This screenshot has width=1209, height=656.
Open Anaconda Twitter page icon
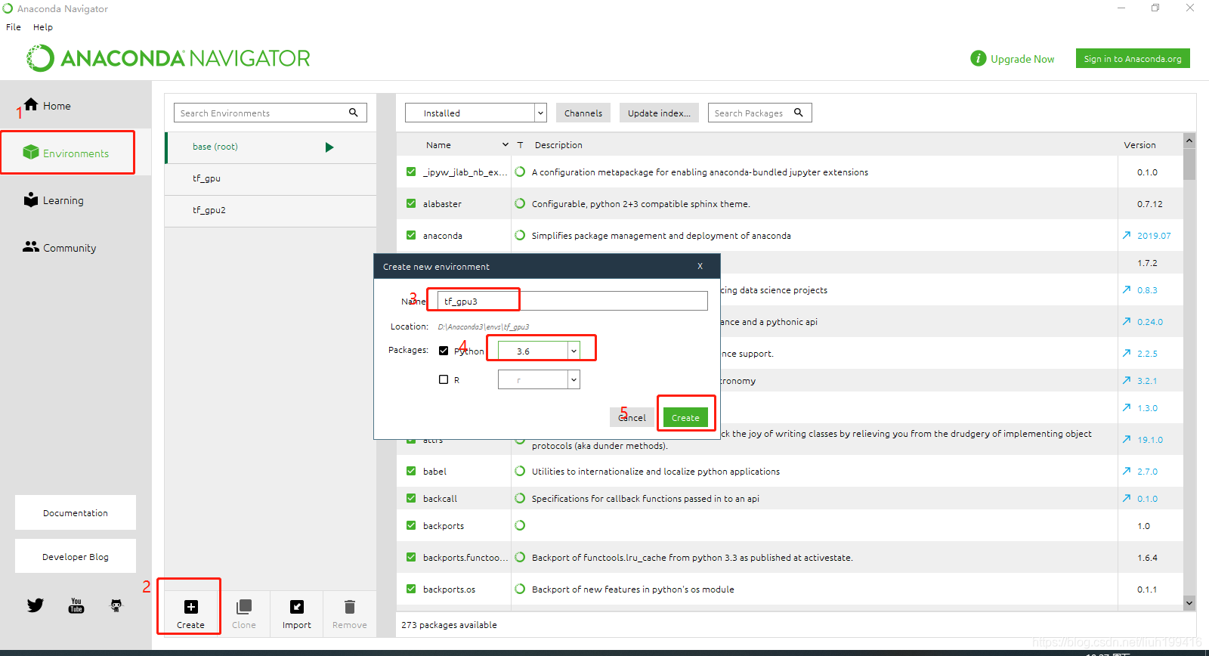[x=36, y=605]
